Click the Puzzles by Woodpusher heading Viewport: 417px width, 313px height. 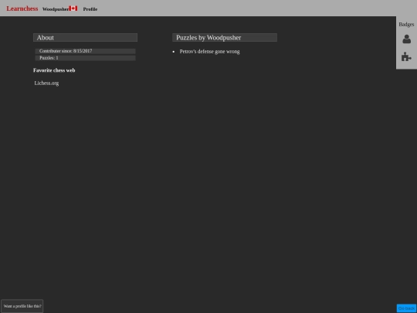point(225,38)
